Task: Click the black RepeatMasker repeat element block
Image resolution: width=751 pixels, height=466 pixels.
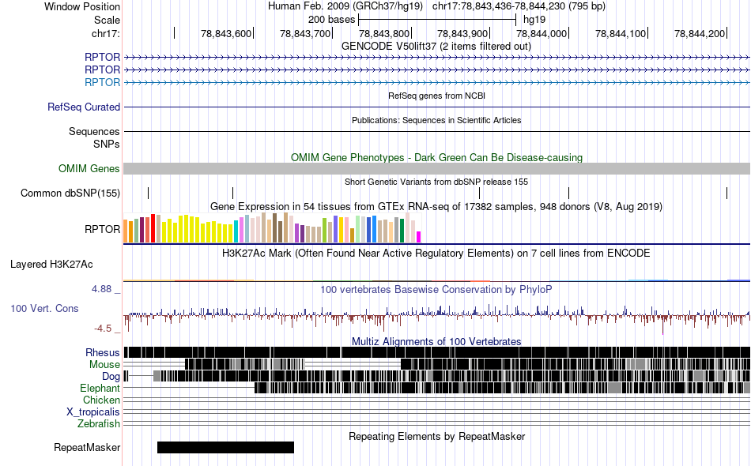Action: (225, 447)
